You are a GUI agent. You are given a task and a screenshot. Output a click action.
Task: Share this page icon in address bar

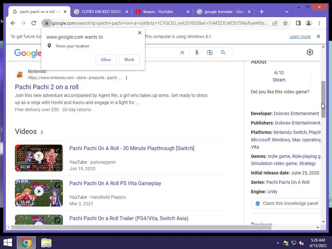(x=275, y=23)
